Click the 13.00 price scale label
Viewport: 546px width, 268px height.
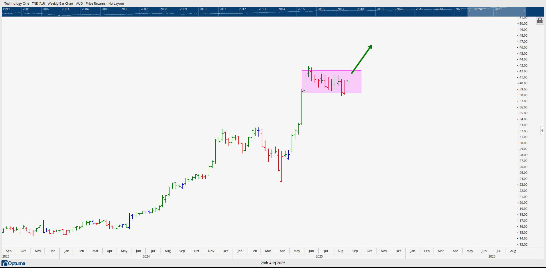[523, 244]
